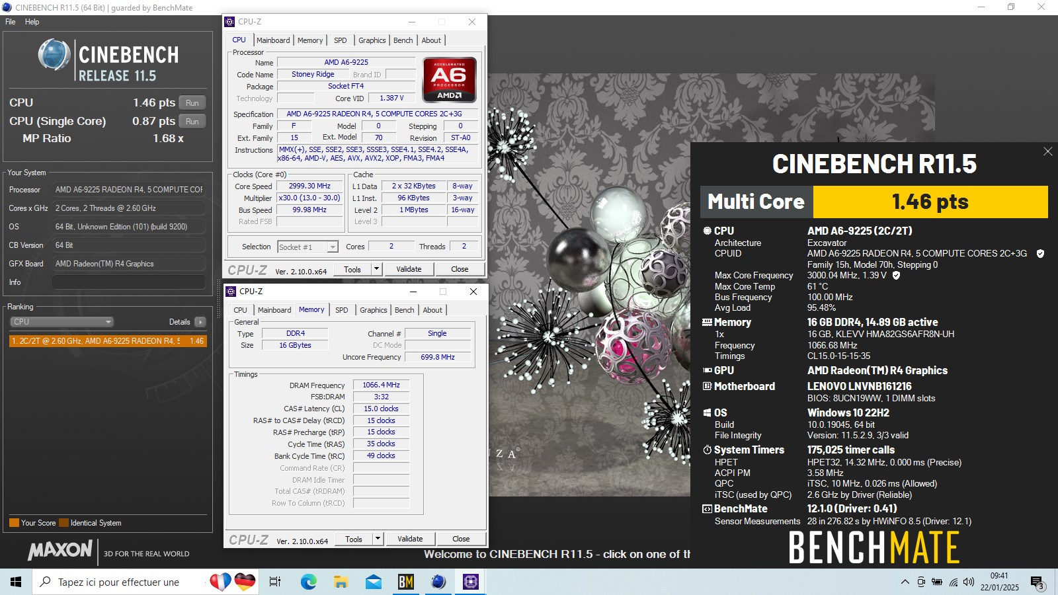1058x595 pixels.
Task: Switch to Mainboard tab in top CPU-Z window
Action: coord(273,40)
